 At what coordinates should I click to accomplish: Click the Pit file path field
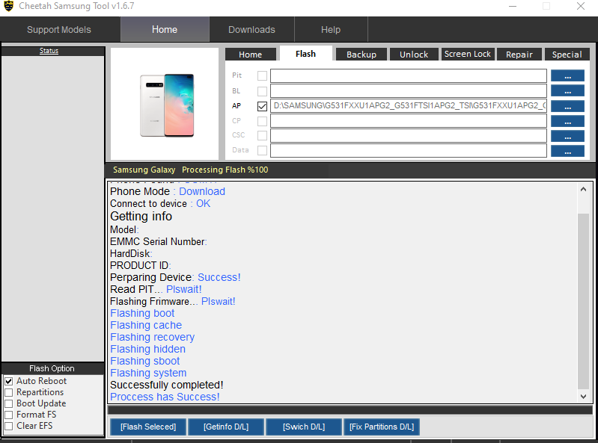click(409, 75)
